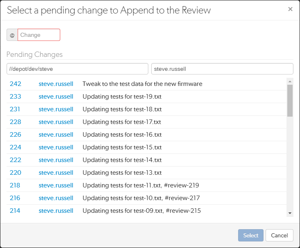Focus the Change number input field
This screenshot has width=300, height=248.
39,35
